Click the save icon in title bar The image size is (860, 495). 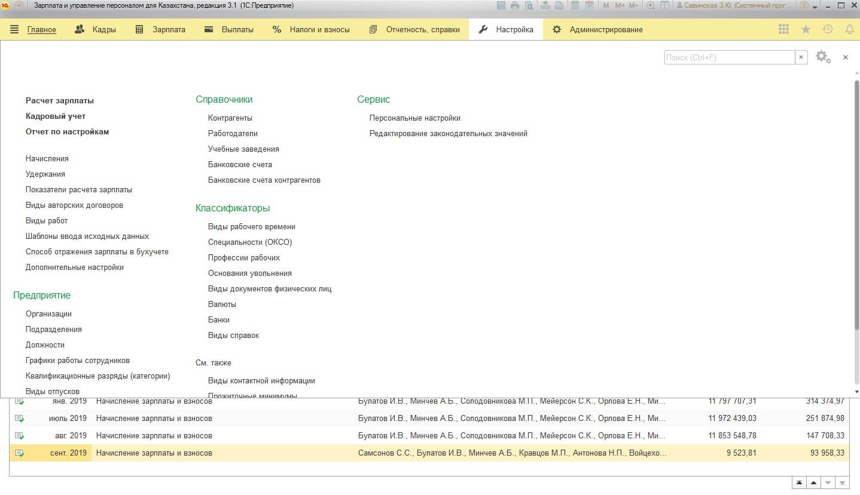[501, 5]
